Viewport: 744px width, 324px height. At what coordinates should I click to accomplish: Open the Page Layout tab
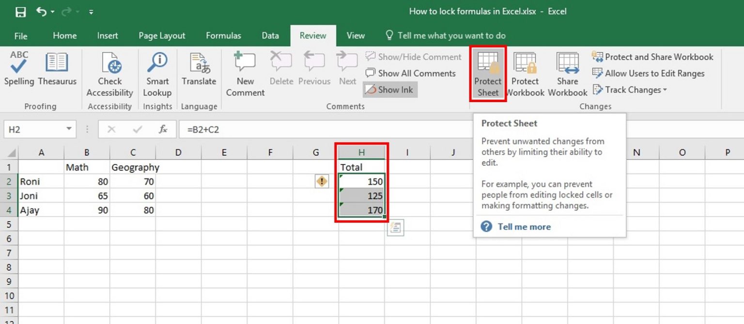tap(162, 35)
